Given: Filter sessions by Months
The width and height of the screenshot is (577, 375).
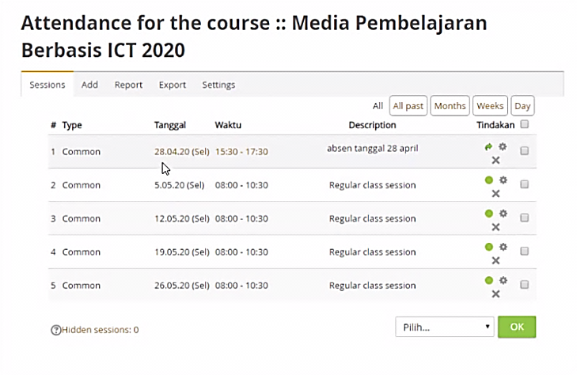Looking at the screenshot, I should coord(450,106).
